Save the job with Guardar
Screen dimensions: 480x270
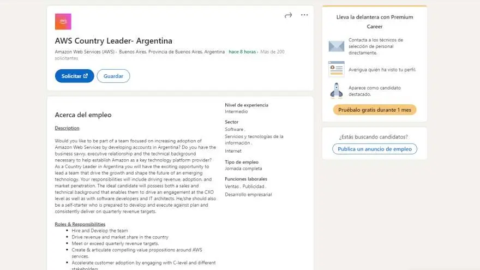coord(113,76)
